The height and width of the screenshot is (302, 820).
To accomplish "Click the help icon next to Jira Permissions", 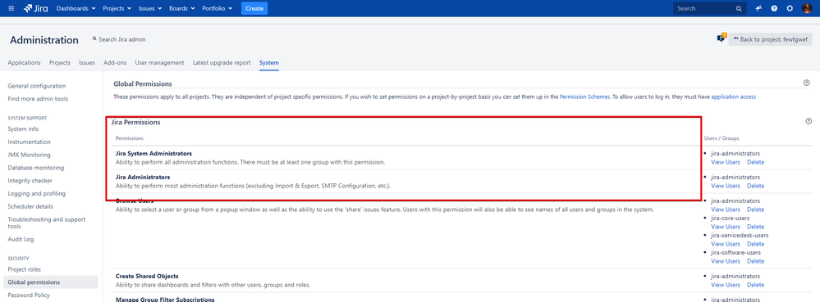I will 809,121.
